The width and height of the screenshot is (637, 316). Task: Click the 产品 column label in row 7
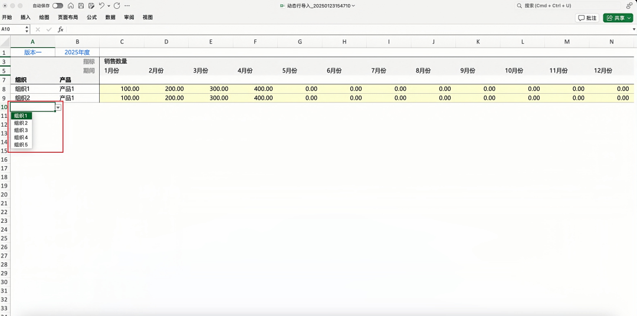click(x=65, y=80)
